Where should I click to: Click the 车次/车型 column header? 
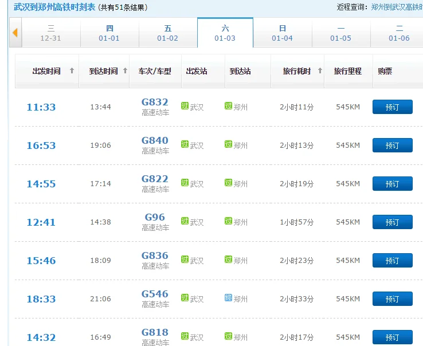coord(155,71)
